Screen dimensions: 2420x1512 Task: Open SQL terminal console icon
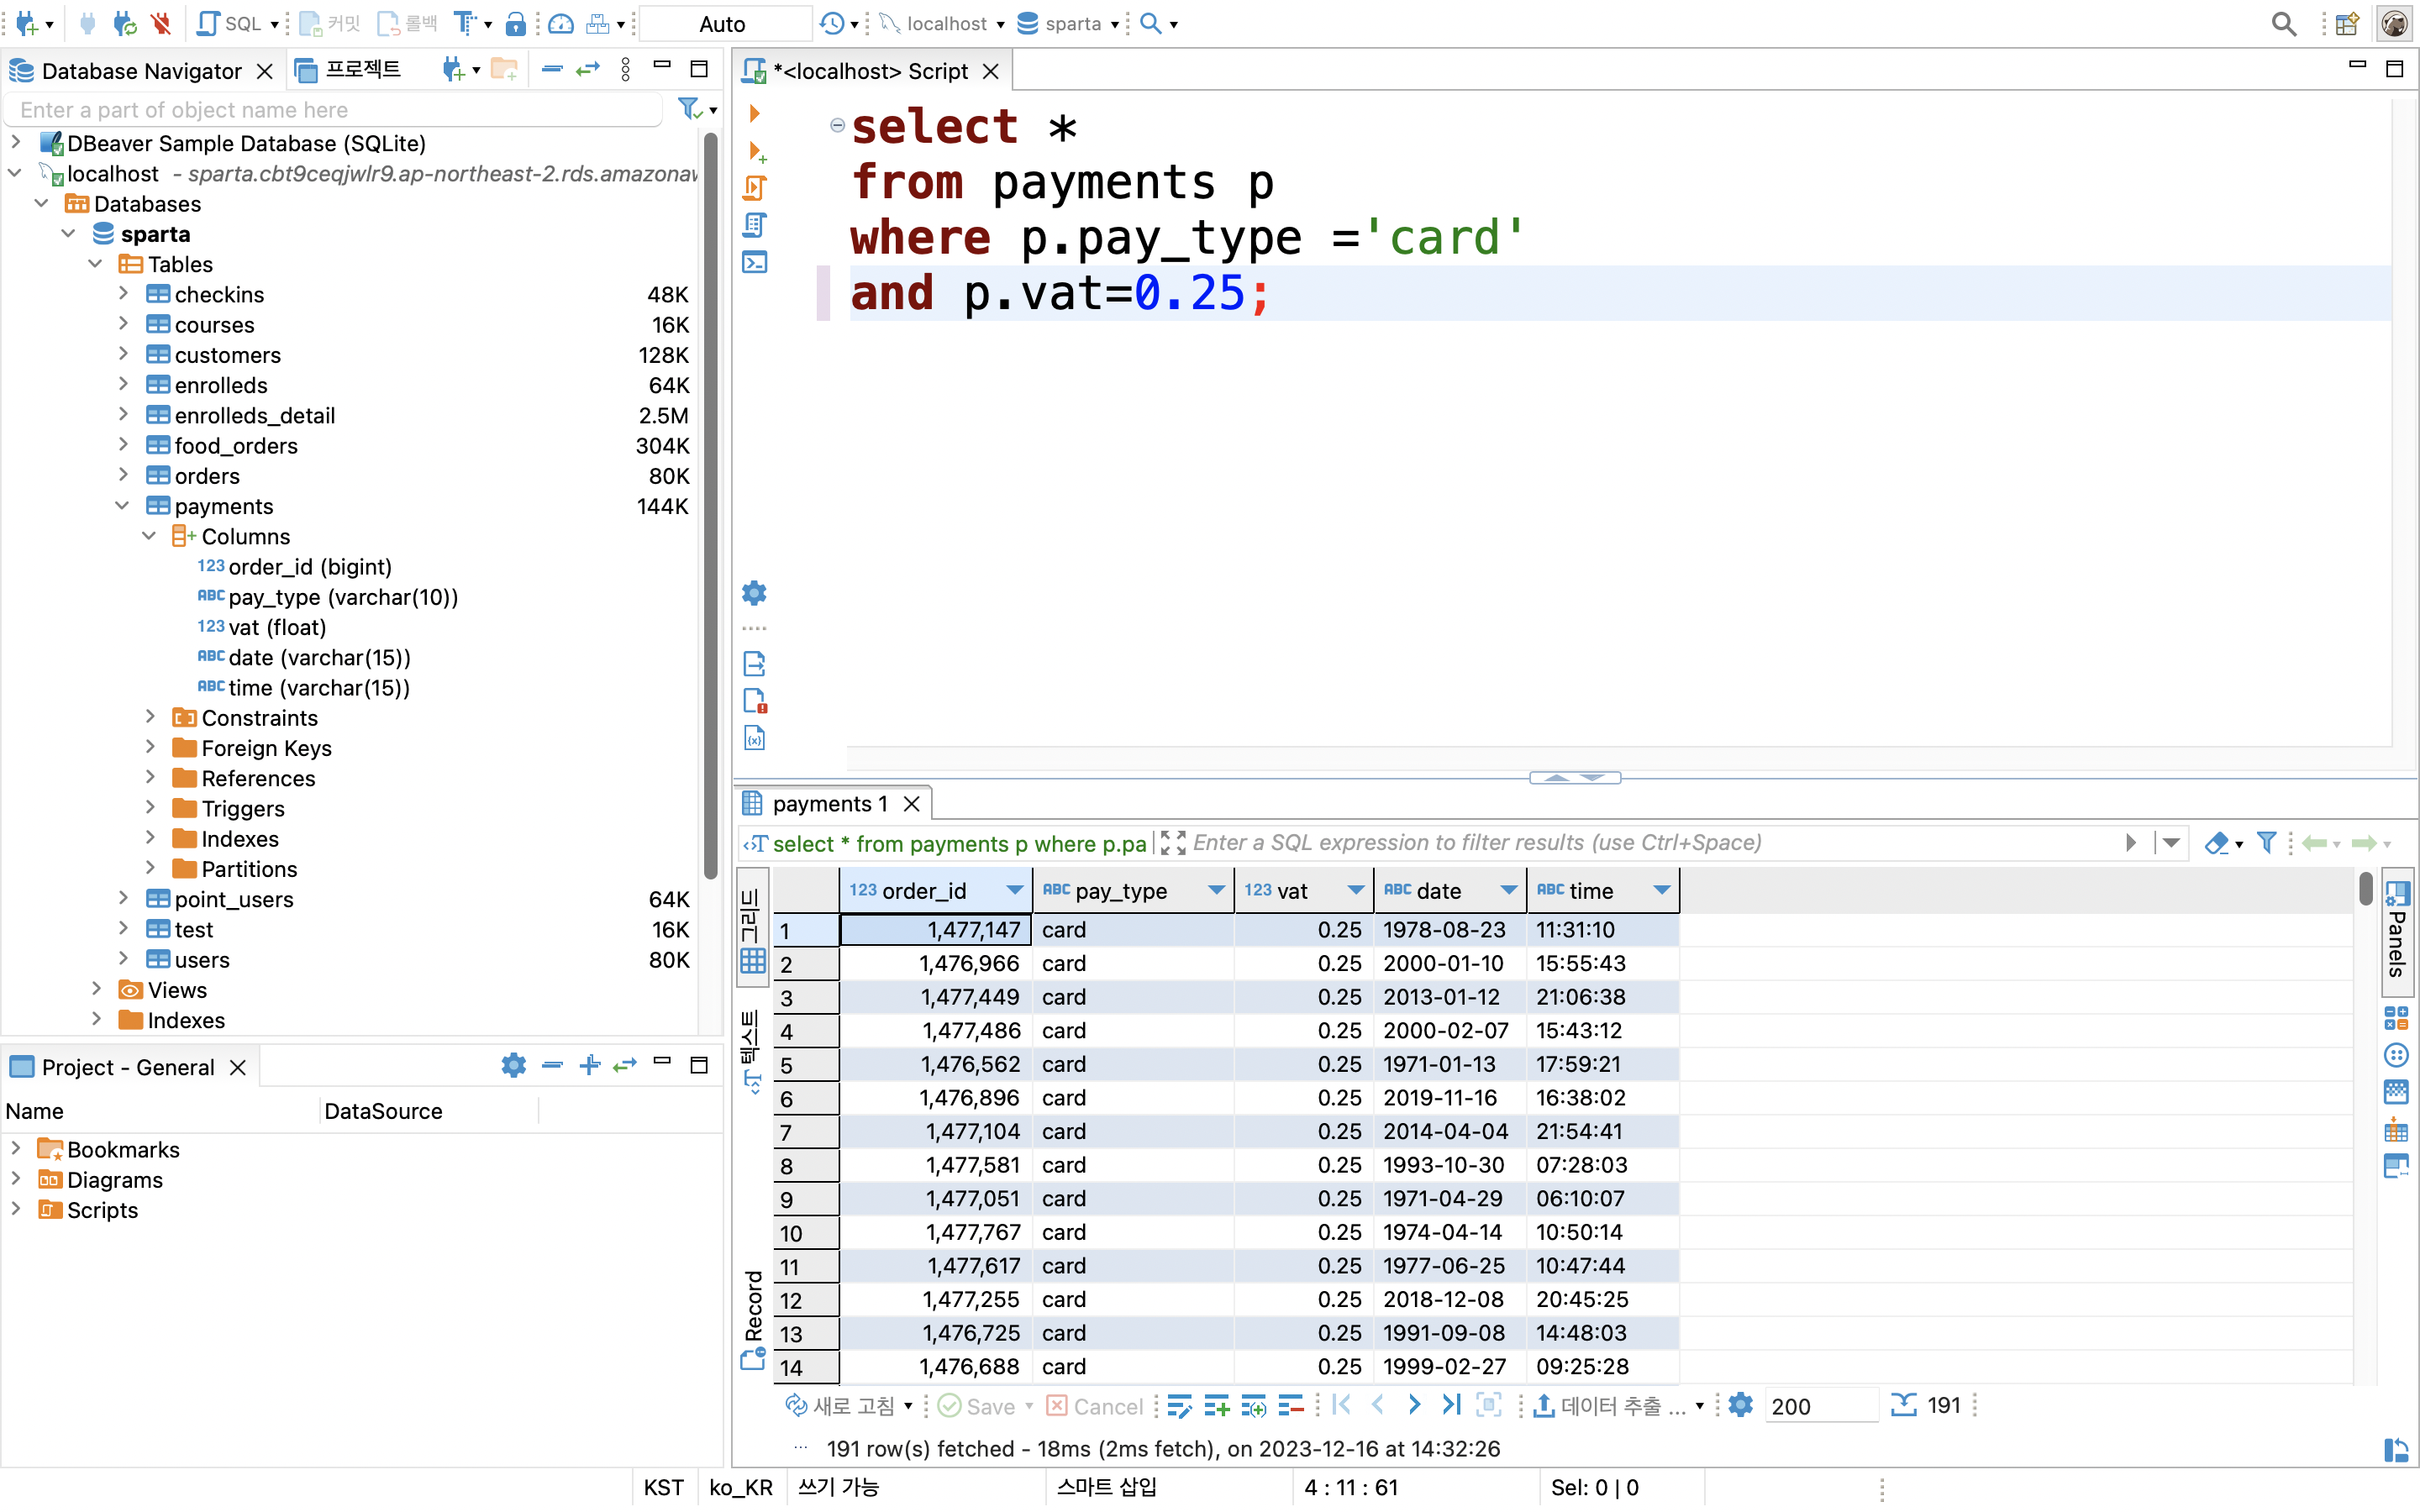click(755, 262)
